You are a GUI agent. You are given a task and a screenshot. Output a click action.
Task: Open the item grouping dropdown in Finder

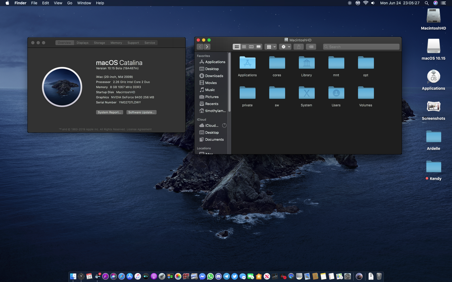pyautogui.click(x=271, y=47)
